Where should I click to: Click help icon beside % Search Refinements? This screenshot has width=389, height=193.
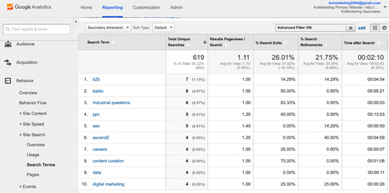pyautogui.click(x=327, y=45)
